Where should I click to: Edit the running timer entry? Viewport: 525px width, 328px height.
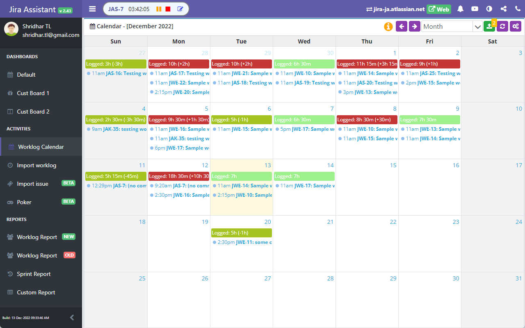(180, 9)
